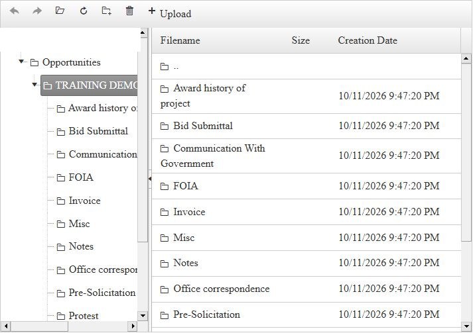Click the Back arrow toolbar icon
473x333 pixels.
click(14, 11)
